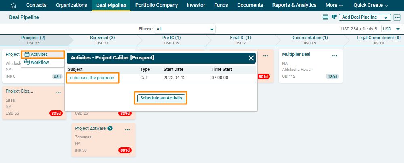Go to the Home icon
The image size is (404, 163).
pyautogui.click(x=13, y=5)
